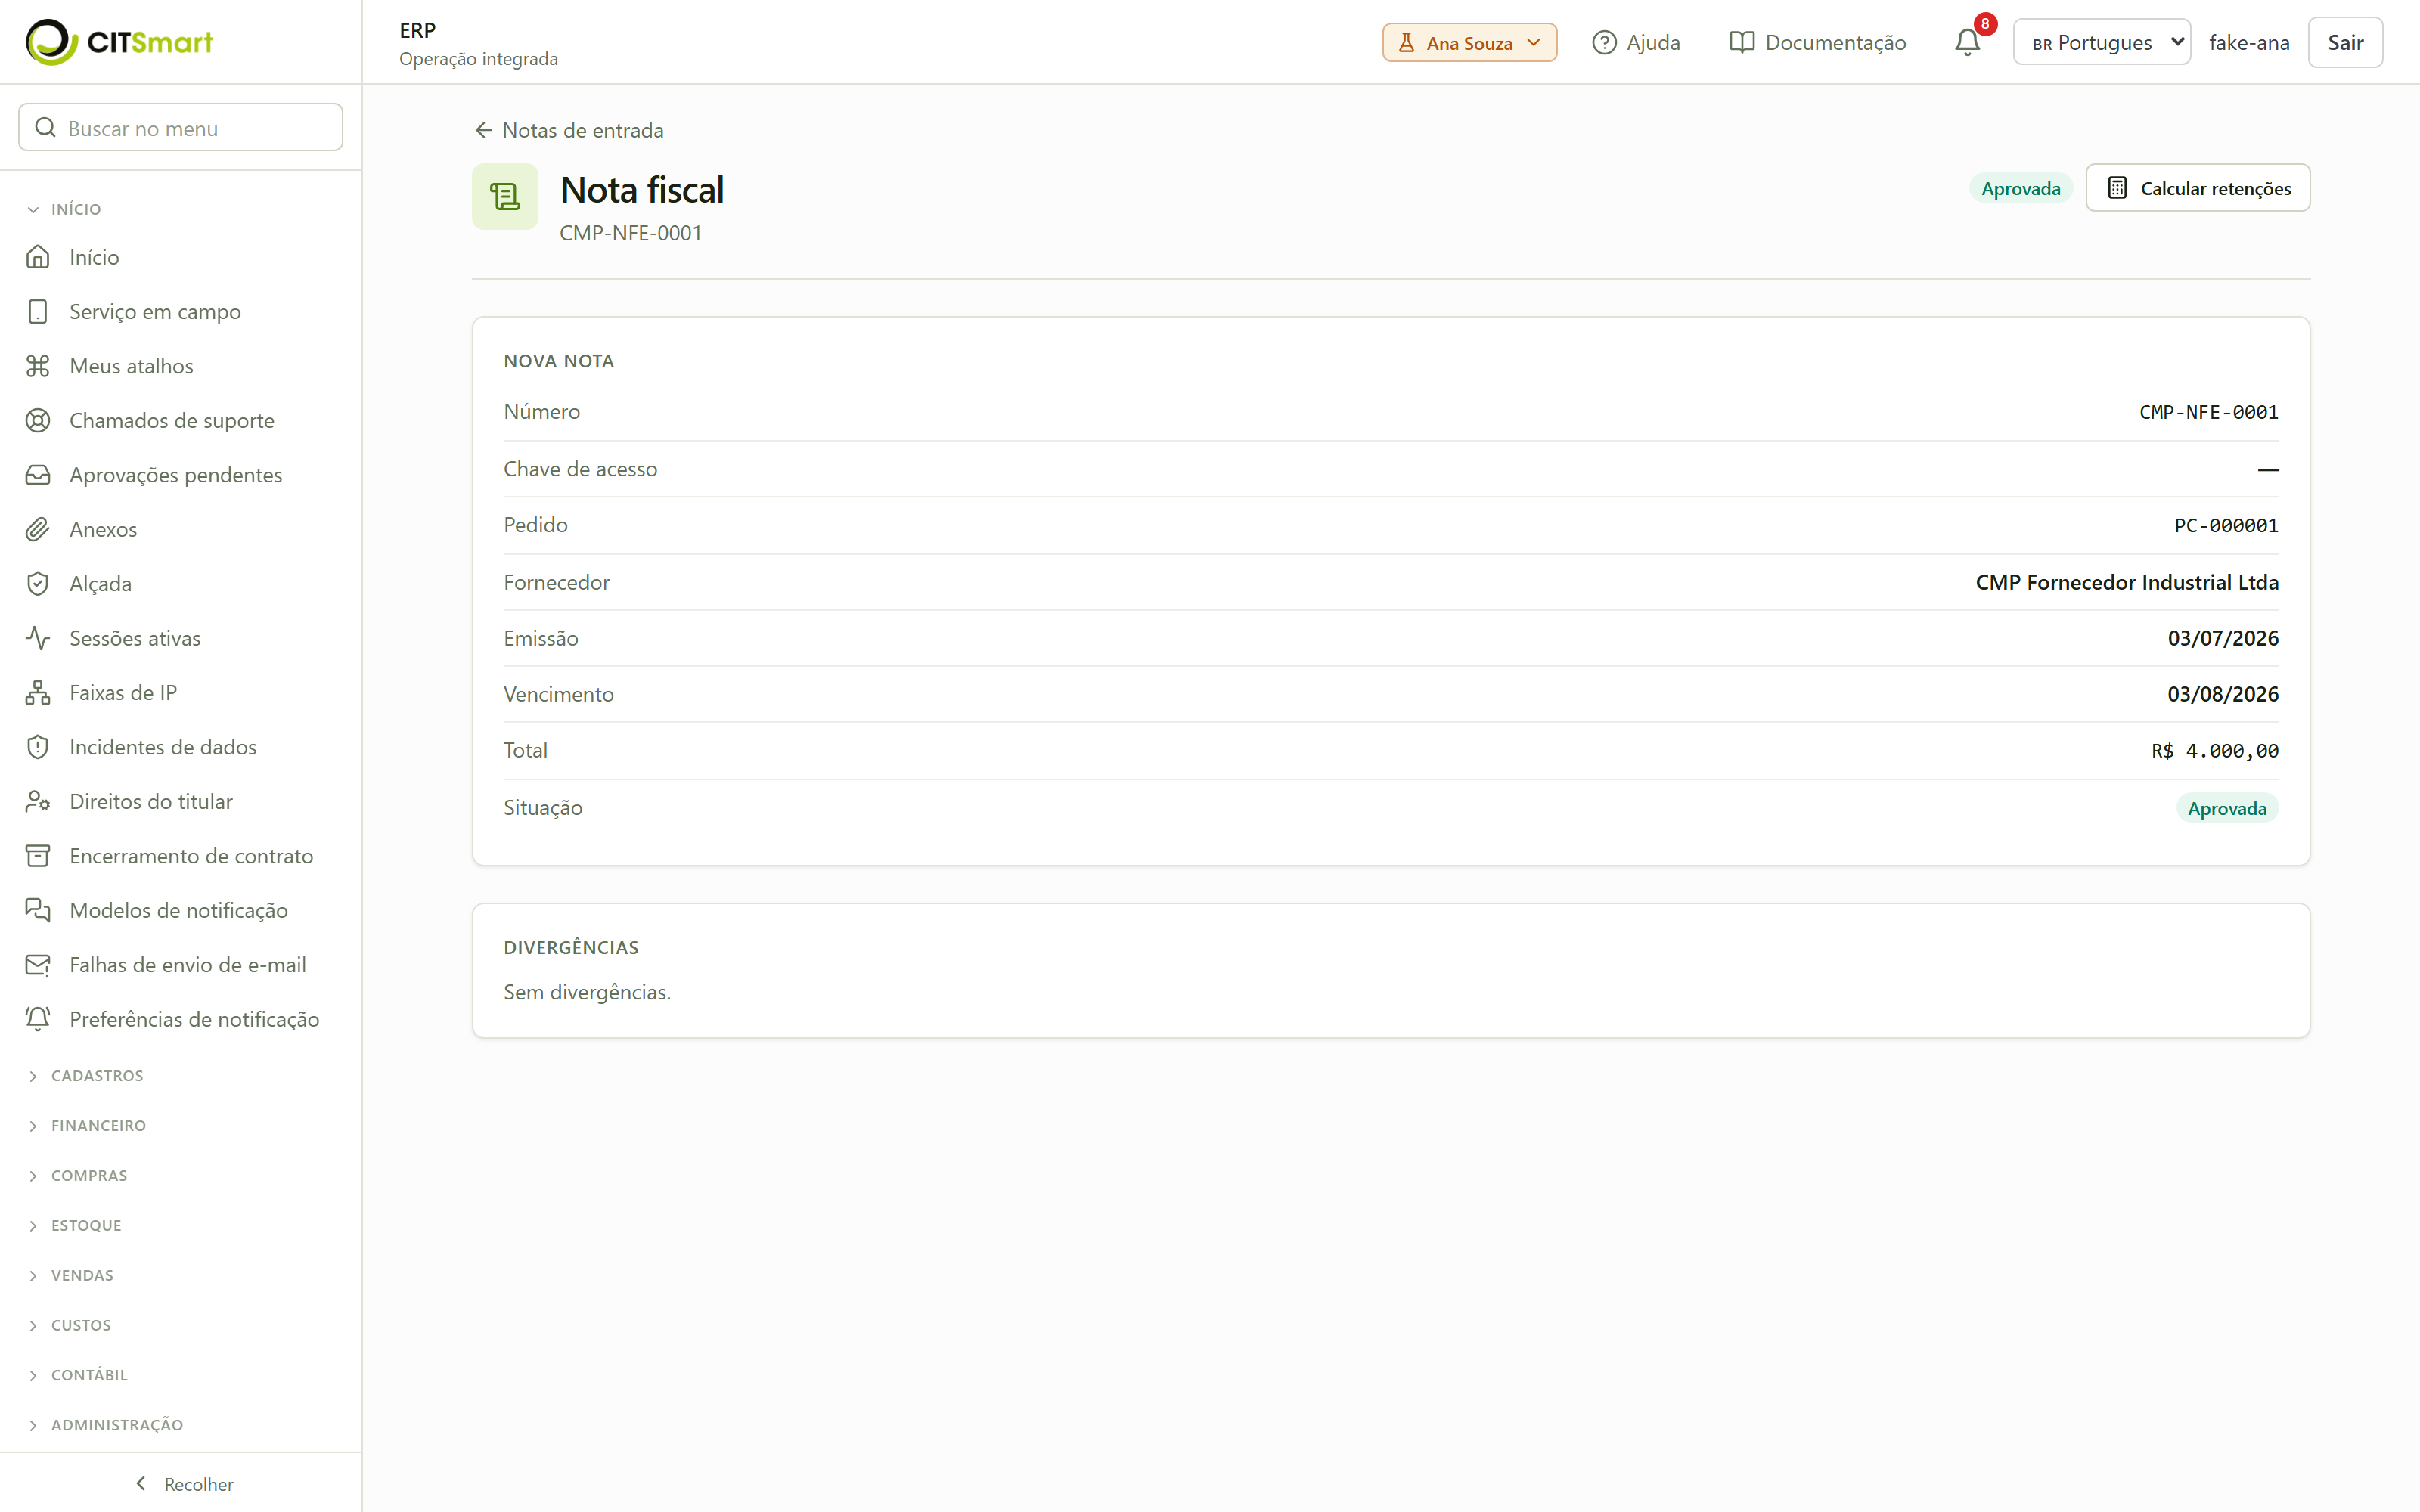Click emission date 03/07/2026
Image resolution: width=2420 pixels, height=1512 pixels.
[x=2223, y=638]
